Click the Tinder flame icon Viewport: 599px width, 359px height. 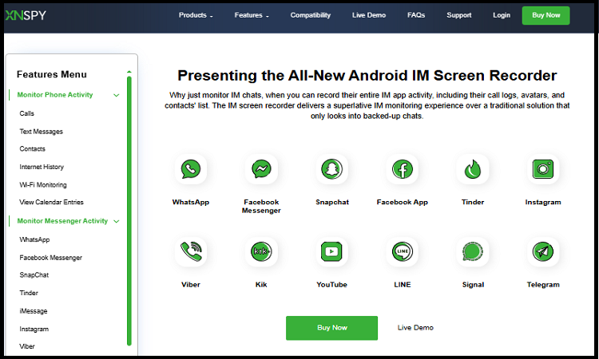tap(473, 169)
